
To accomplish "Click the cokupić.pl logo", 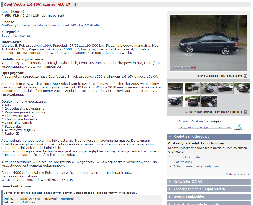I will click(216, 121).
